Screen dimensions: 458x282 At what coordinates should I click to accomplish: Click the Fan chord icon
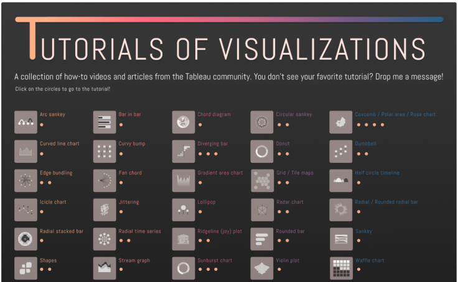coord(105,181)
